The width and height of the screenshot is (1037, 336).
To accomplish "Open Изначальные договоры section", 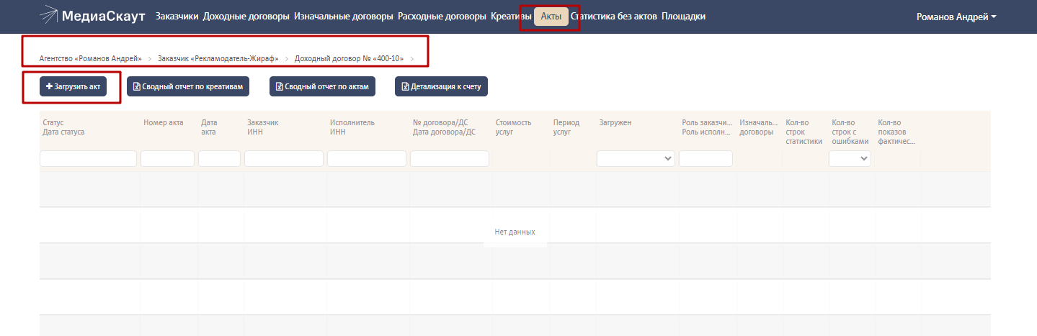I will coord(344,16).
